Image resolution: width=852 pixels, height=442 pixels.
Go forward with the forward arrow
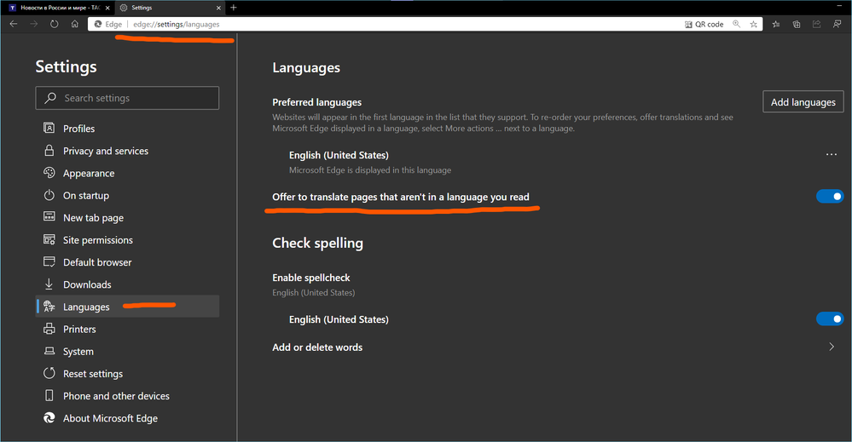point(34,24)
